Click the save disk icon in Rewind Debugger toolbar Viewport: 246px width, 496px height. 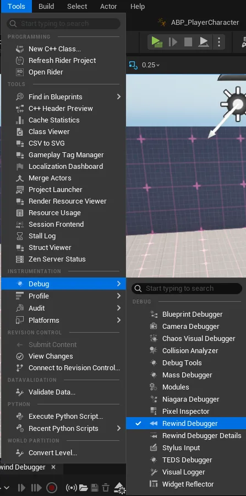[x=94, y=488]
